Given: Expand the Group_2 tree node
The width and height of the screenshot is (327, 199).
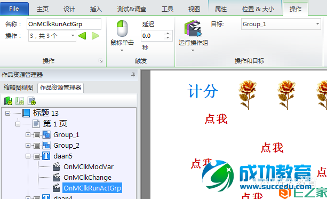Looking at the screenshot, I should click(28, 146).
